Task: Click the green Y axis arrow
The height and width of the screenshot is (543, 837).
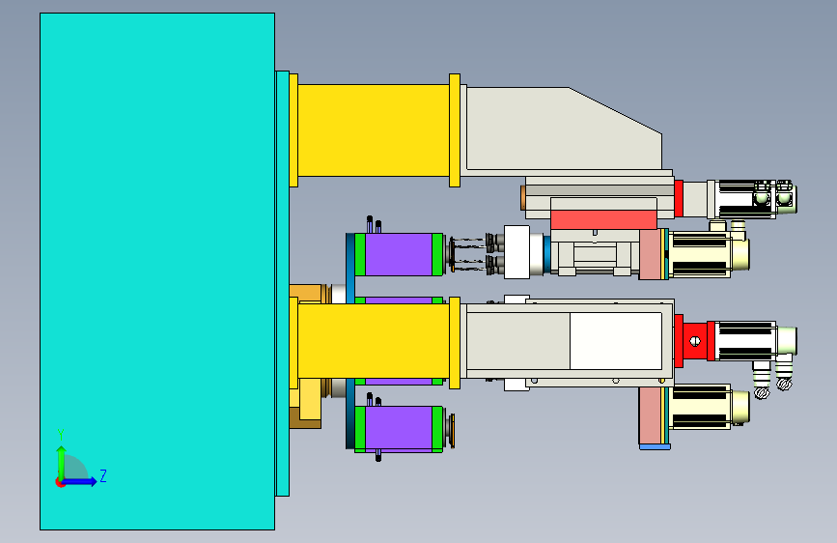Action: [62, 463]
